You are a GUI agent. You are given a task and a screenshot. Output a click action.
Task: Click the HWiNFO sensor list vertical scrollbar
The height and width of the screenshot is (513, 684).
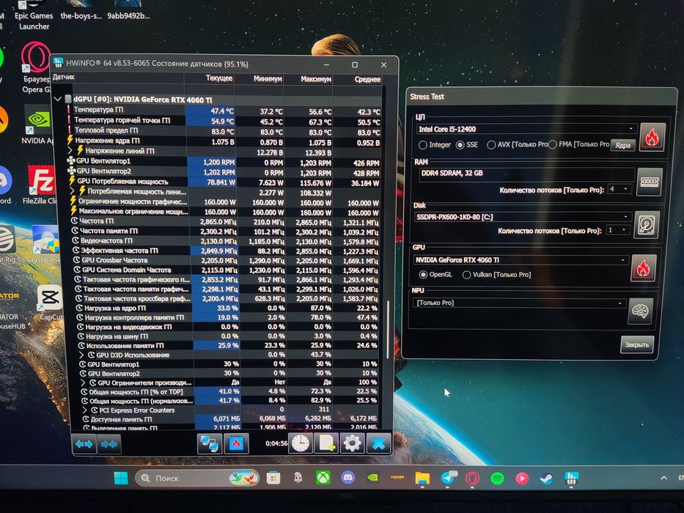(388, 329)
